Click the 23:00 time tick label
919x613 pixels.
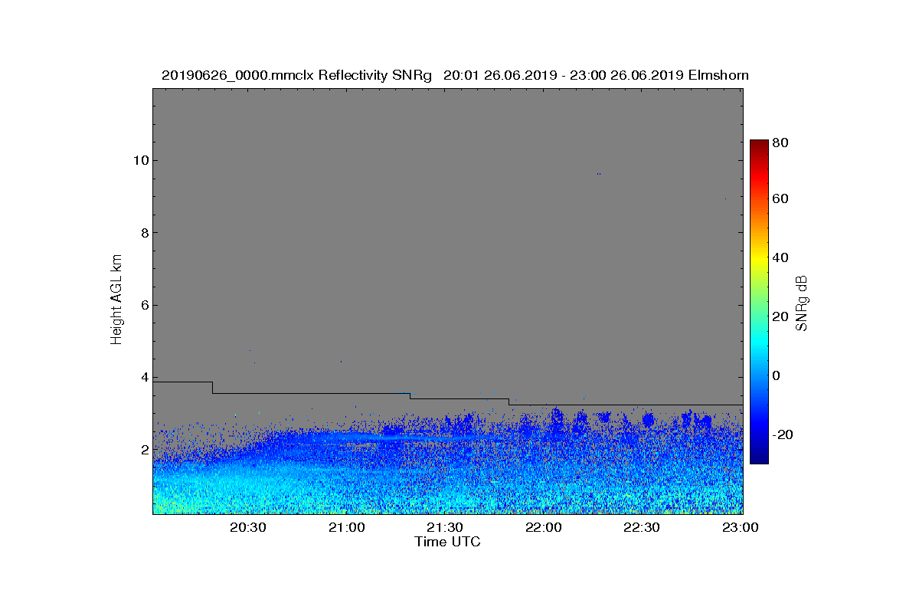pos(739,527)
